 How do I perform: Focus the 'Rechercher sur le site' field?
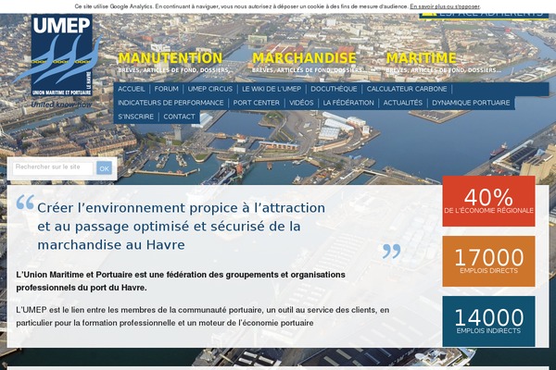coord(53,167)
